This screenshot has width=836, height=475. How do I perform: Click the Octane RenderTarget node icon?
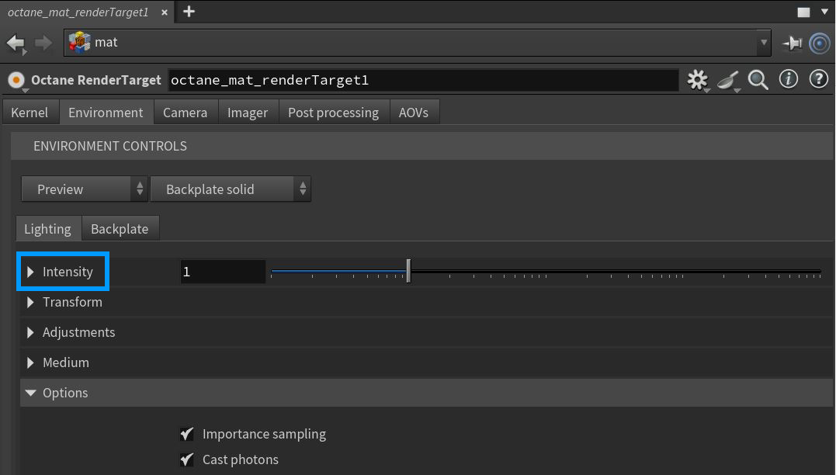click(16, 80)
